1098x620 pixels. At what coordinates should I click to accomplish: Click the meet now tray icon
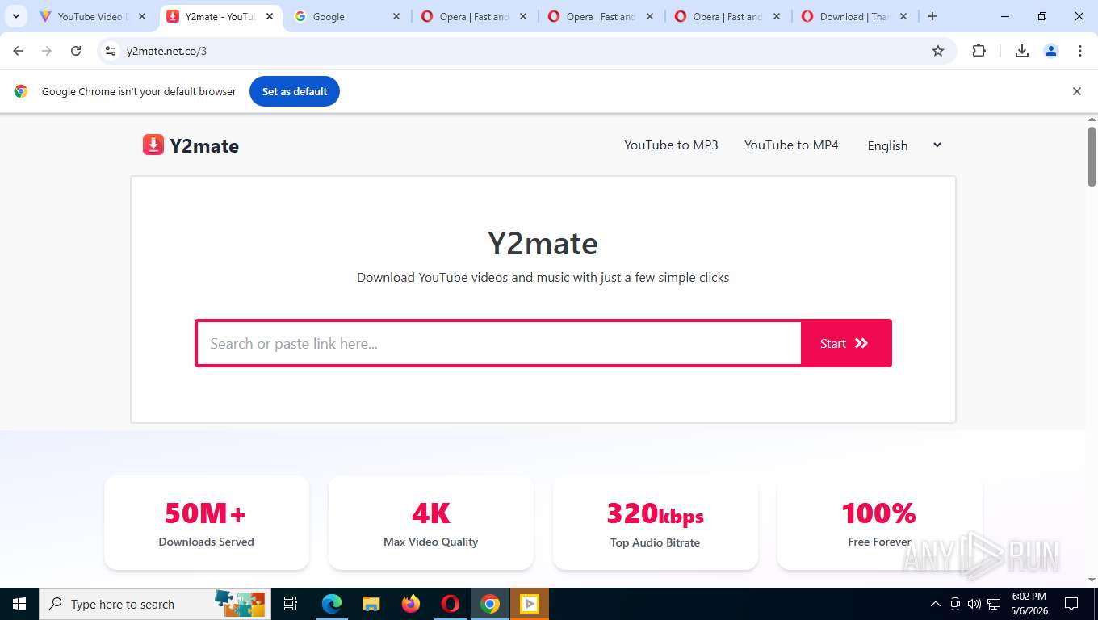pyautogui.click(x=955, y=604)
